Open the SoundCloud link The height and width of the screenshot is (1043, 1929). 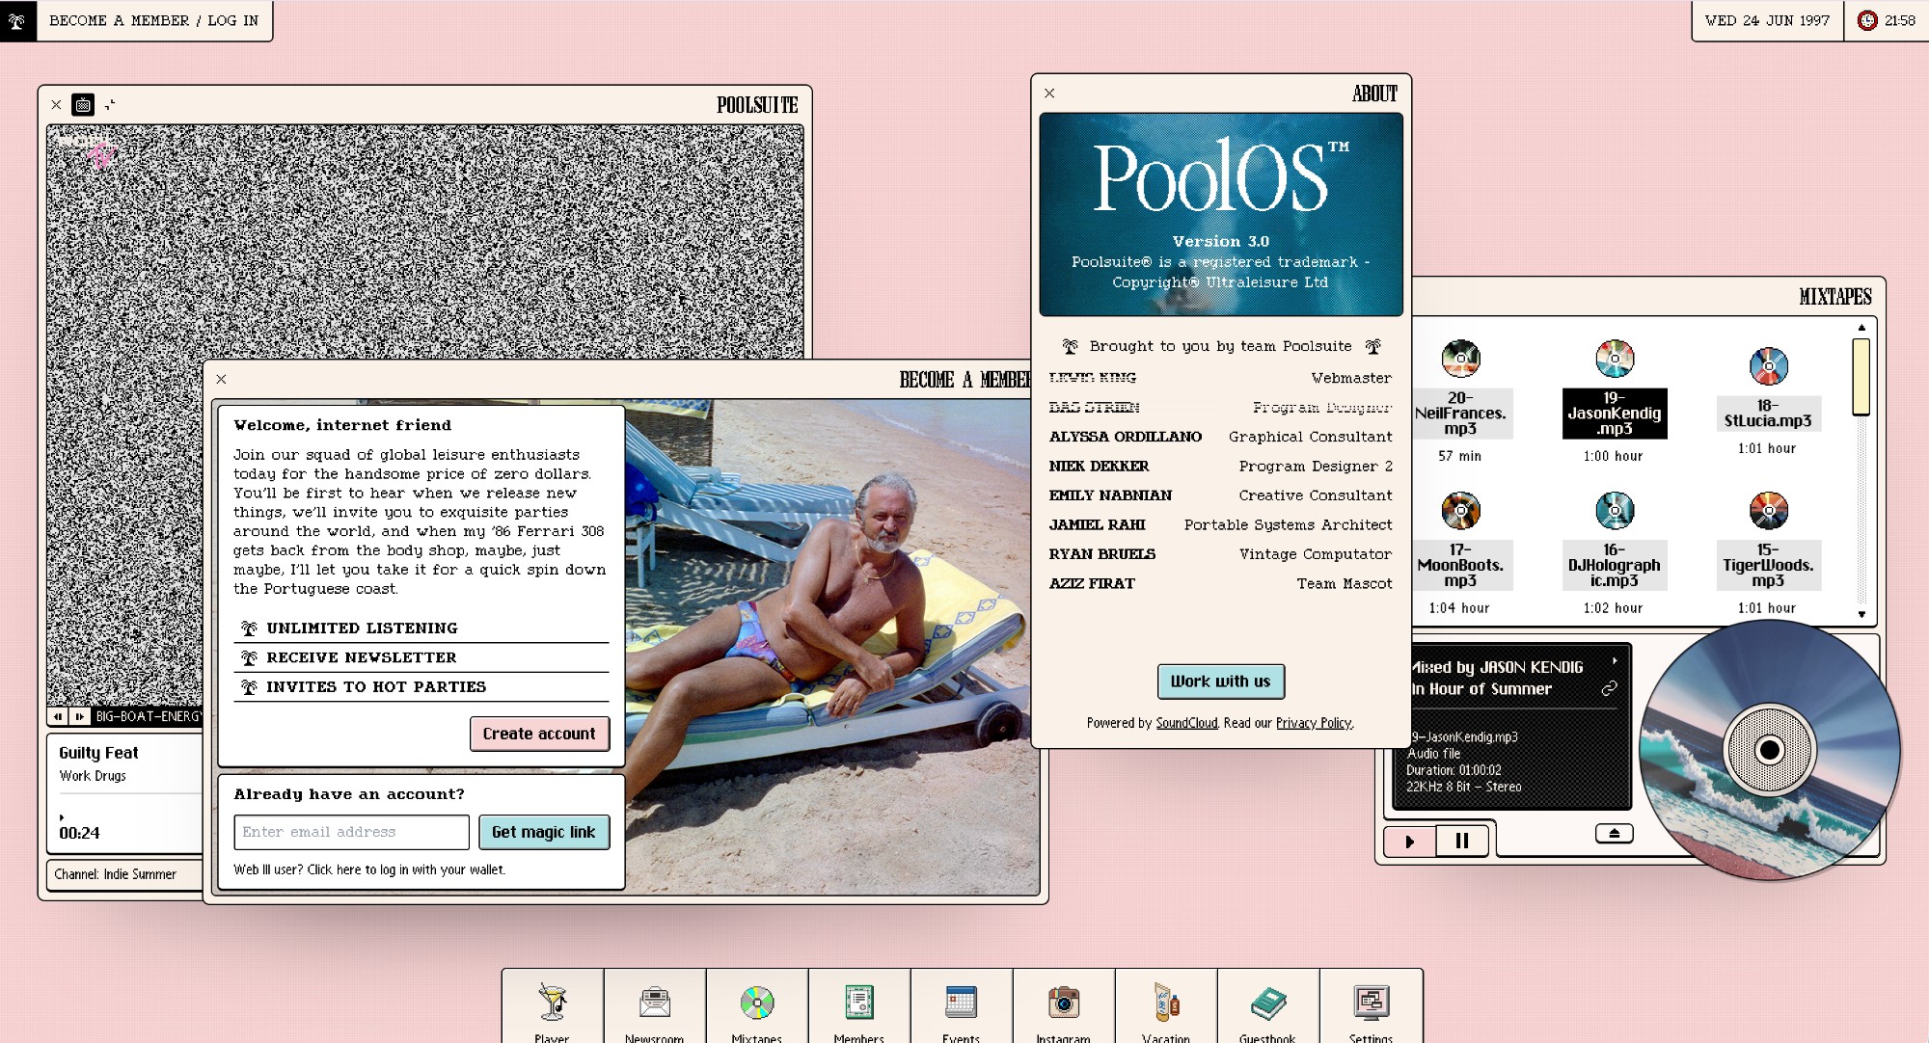click(x=1186, y=723)
